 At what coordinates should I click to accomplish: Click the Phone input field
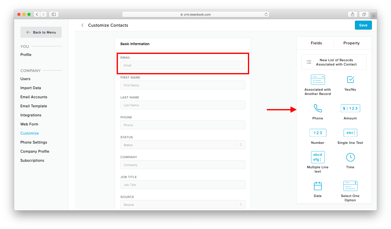pos(183,125)
